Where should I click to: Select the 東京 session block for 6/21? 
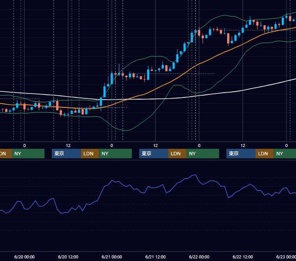pos(154,154)
